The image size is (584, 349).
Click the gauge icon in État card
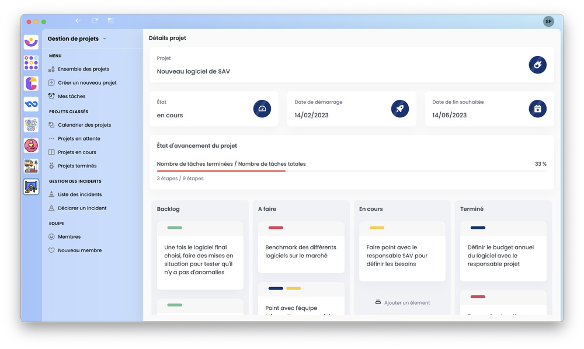click(x=262, y=109)
